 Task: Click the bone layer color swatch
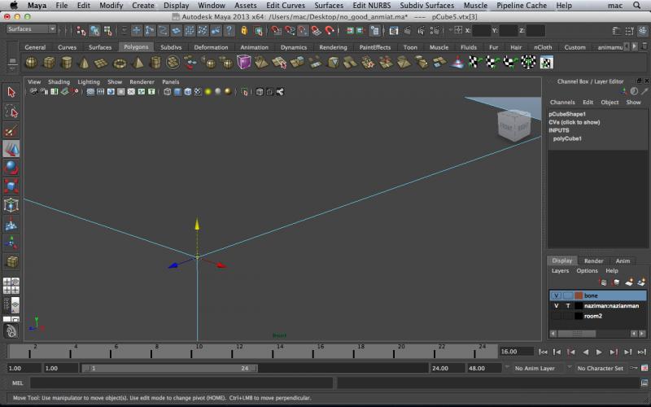579,295
